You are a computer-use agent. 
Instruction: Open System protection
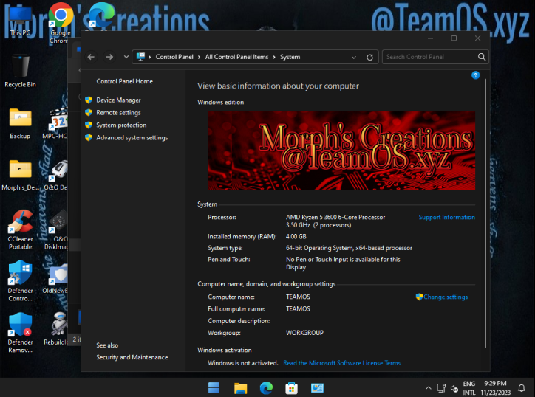click(x=121, y=125)
